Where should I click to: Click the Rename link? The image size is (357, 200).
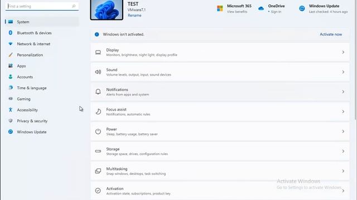point(134,15)
